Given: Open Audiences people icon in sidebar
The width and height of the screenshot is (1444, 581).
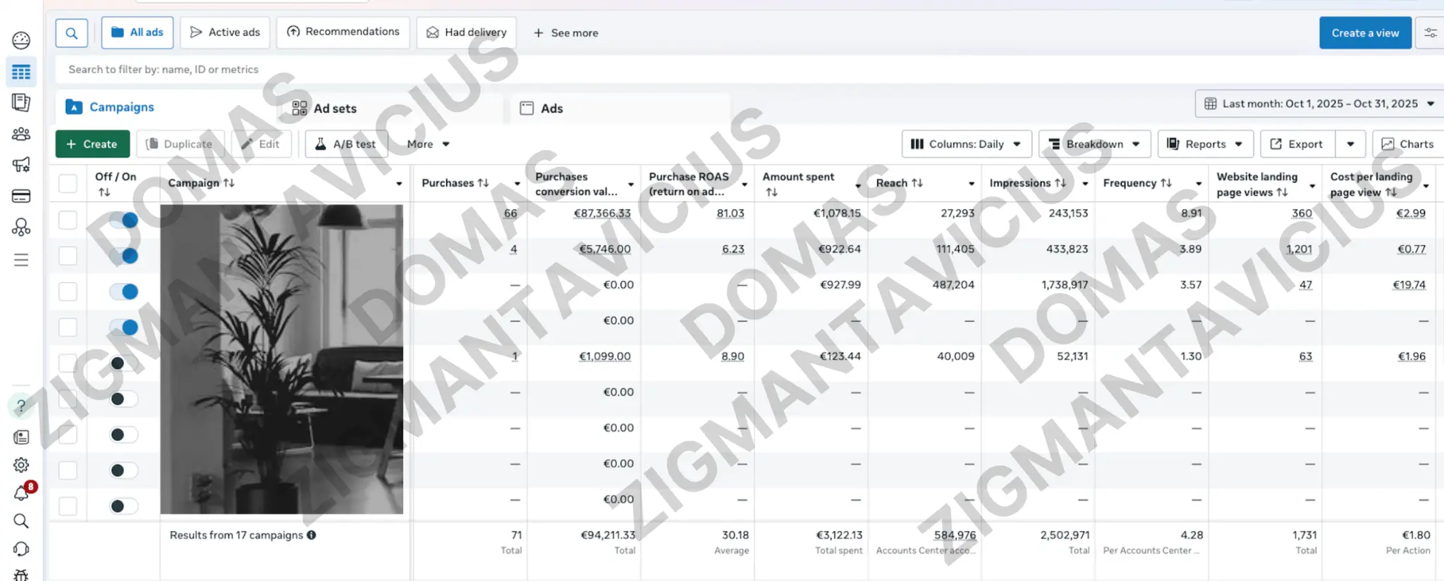Looking at the screenshot, I should click(x=21, y=134).
